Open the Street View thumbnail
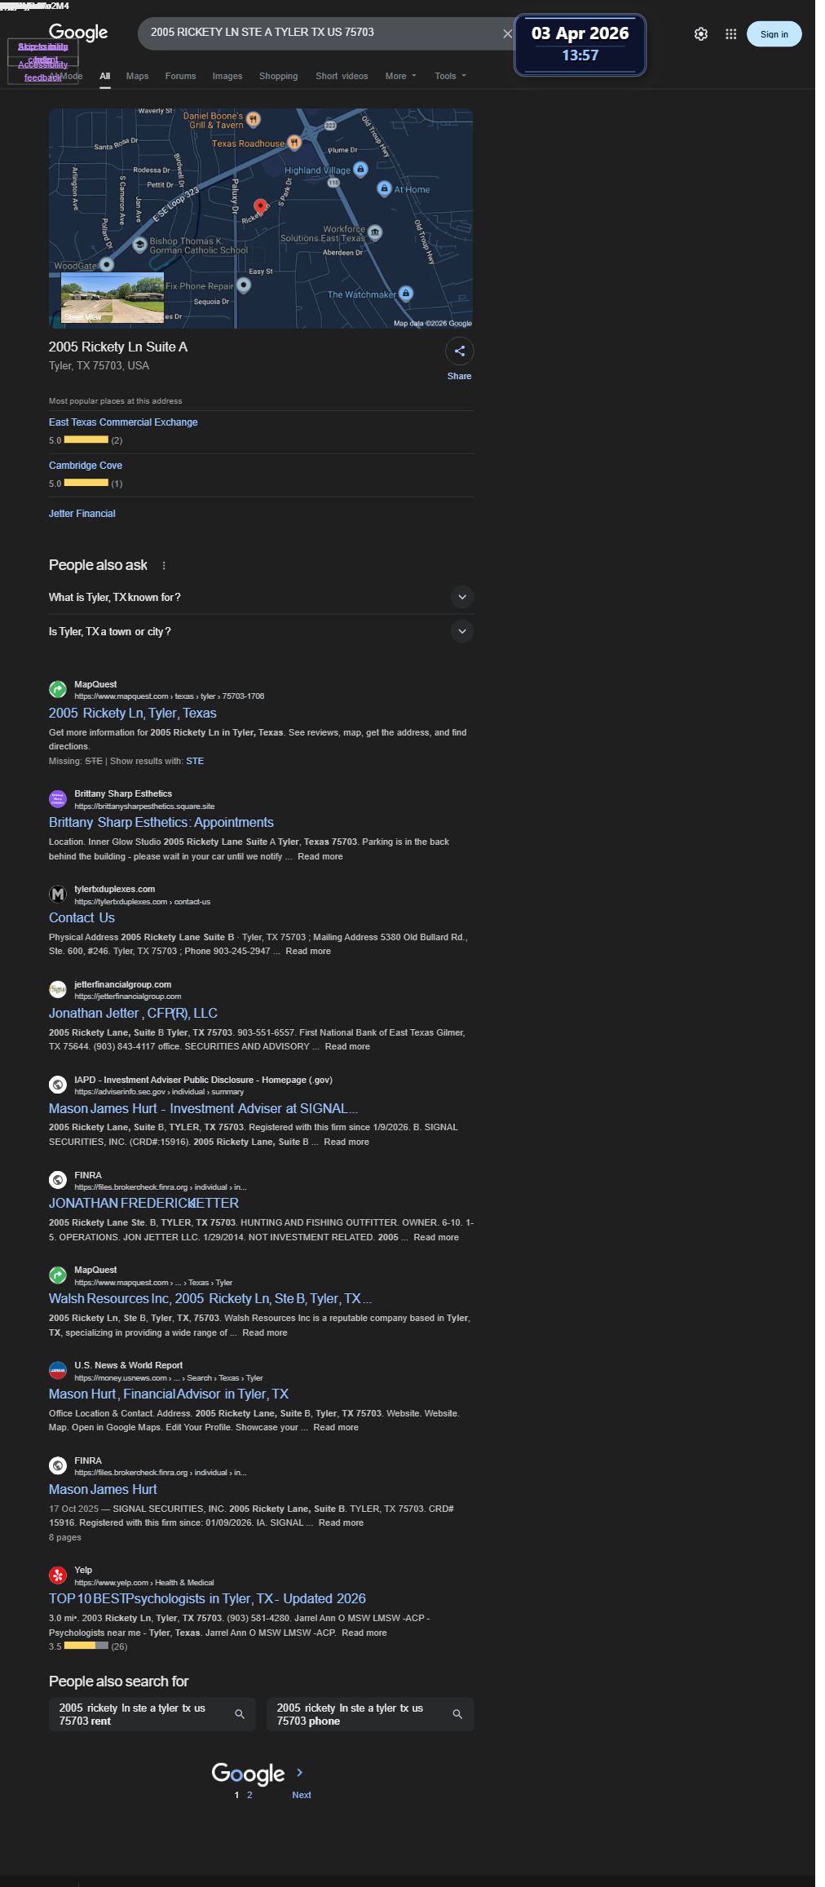 click(112, 299)
